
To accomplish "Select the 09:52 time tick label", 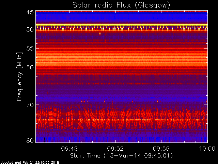I will tap(115, 149).
